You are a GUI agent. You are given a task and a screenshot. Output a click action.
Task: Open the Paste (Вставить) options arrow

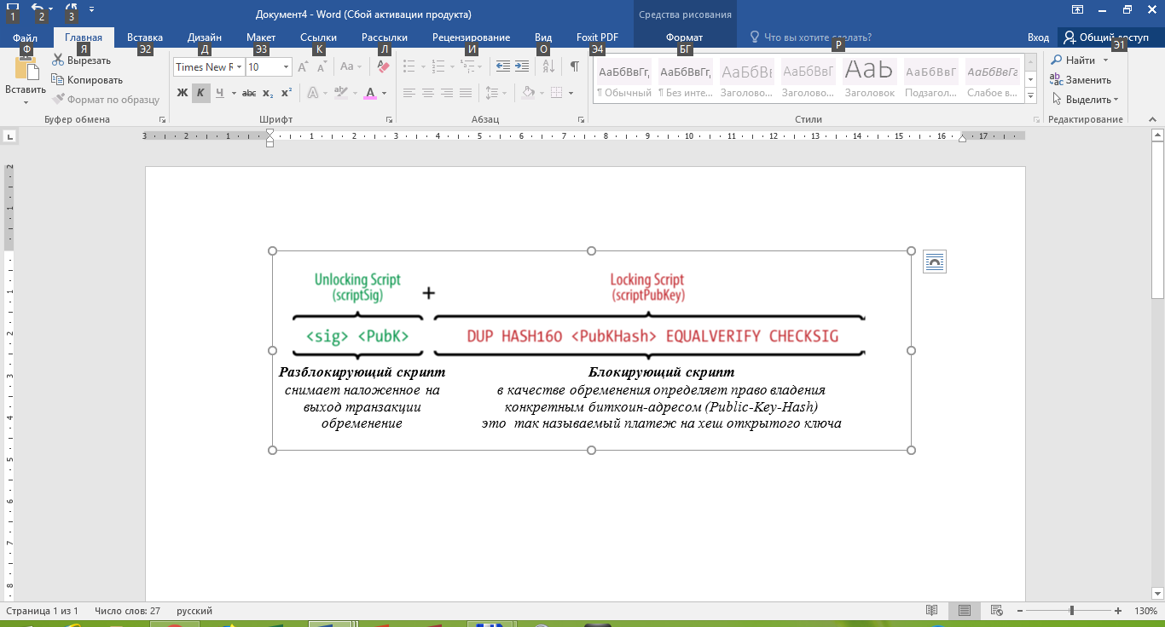(26, 102)
